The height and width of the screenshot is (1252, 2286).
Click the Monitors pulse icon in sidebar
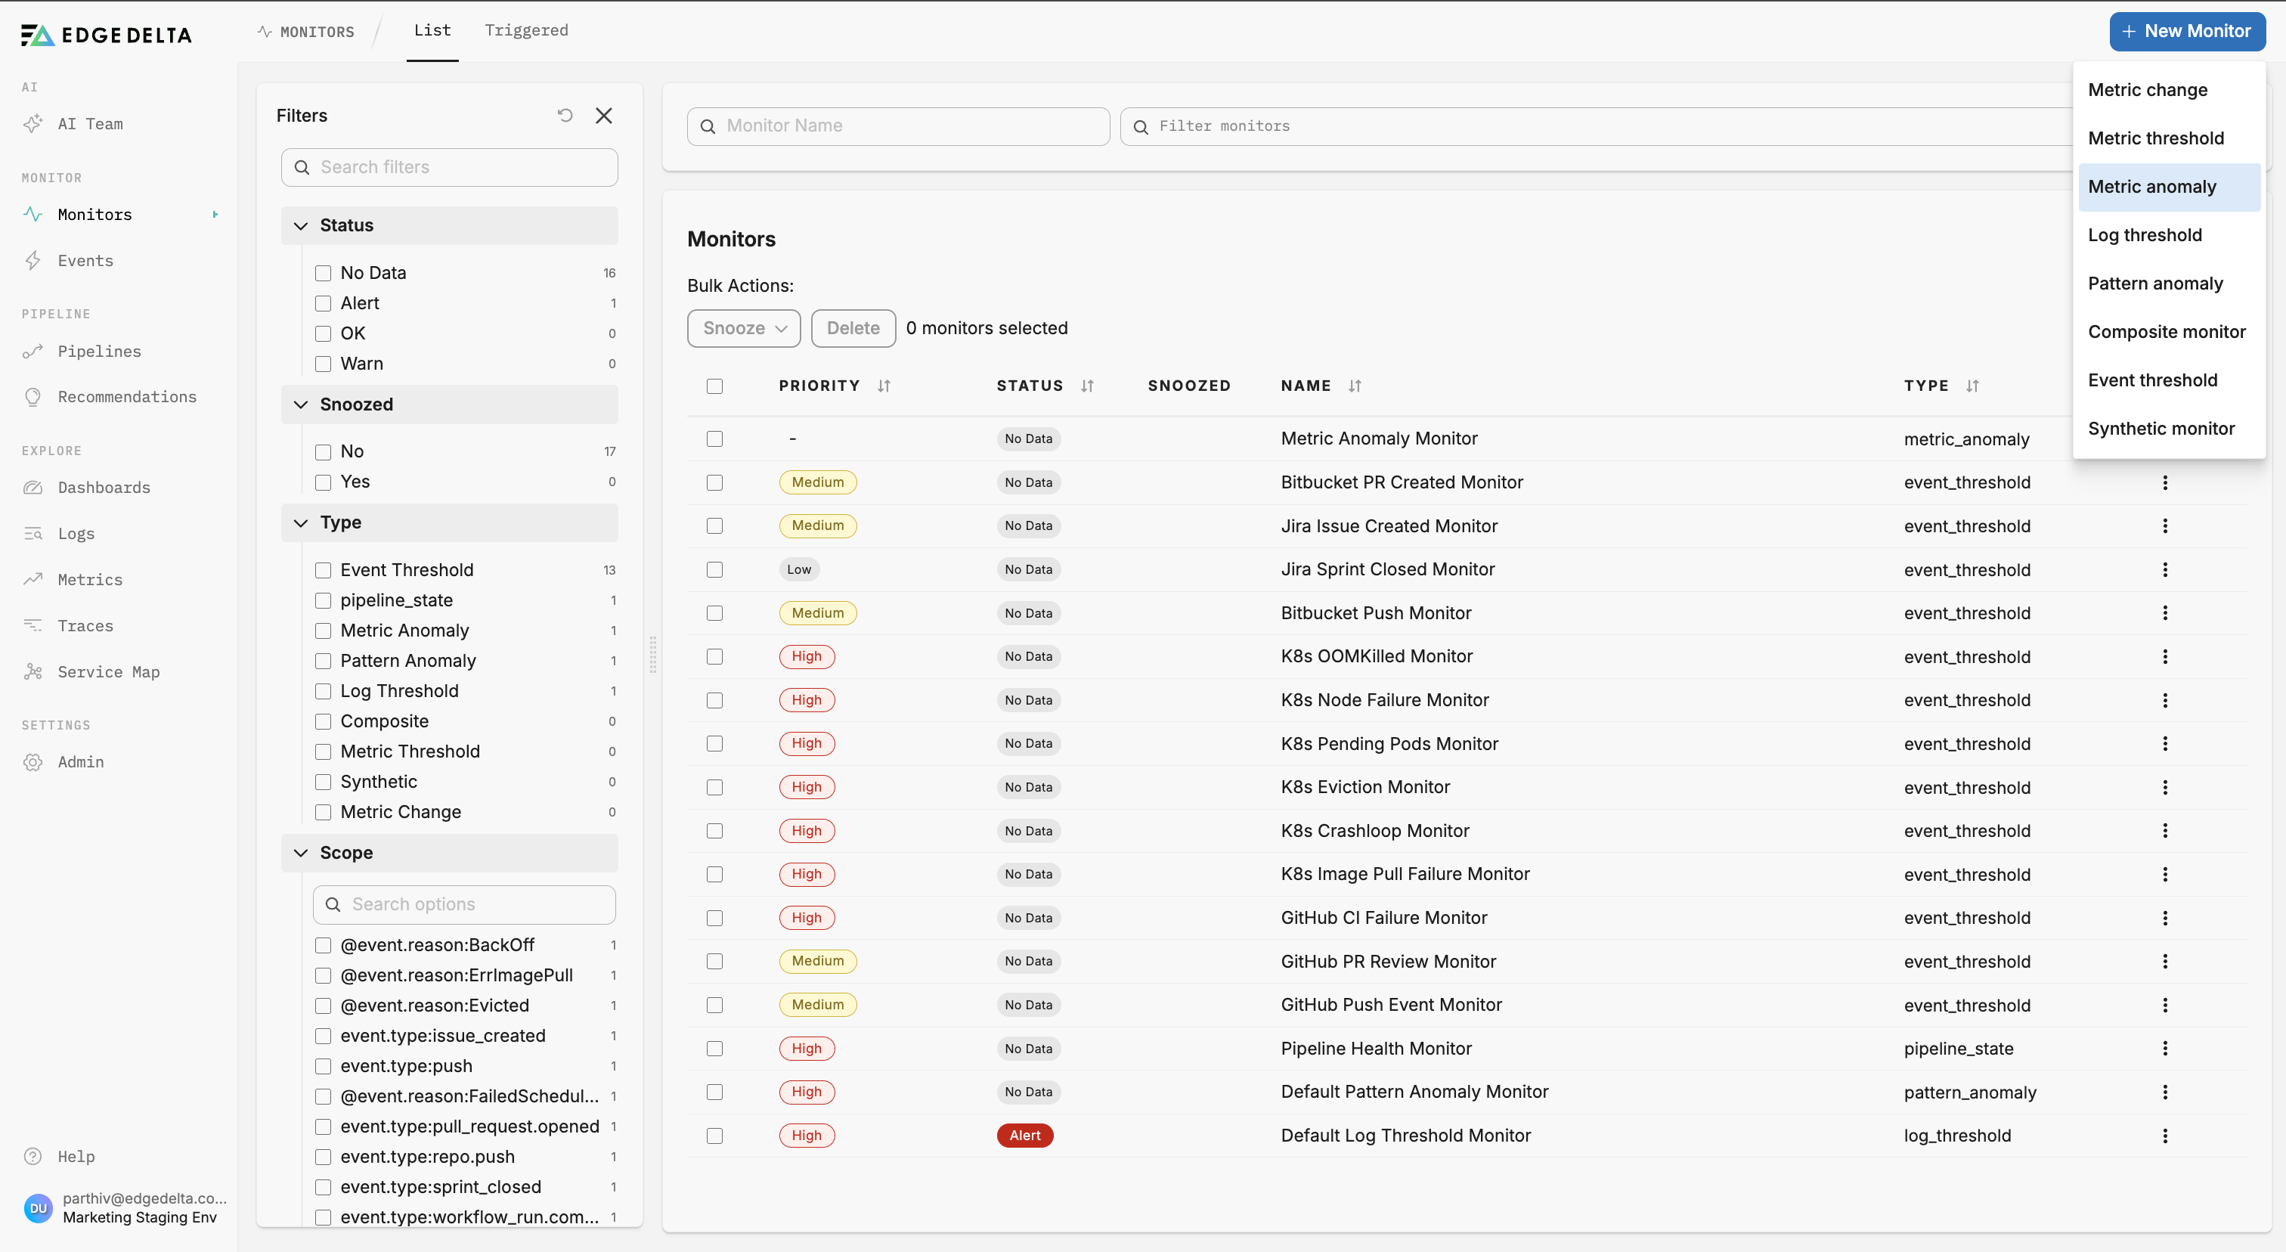(x=33, y=214)
